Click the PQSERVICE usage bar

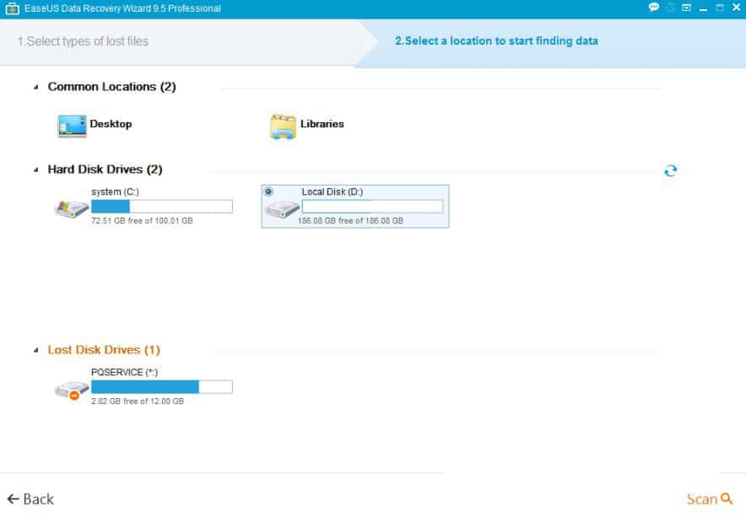[162, 386]
